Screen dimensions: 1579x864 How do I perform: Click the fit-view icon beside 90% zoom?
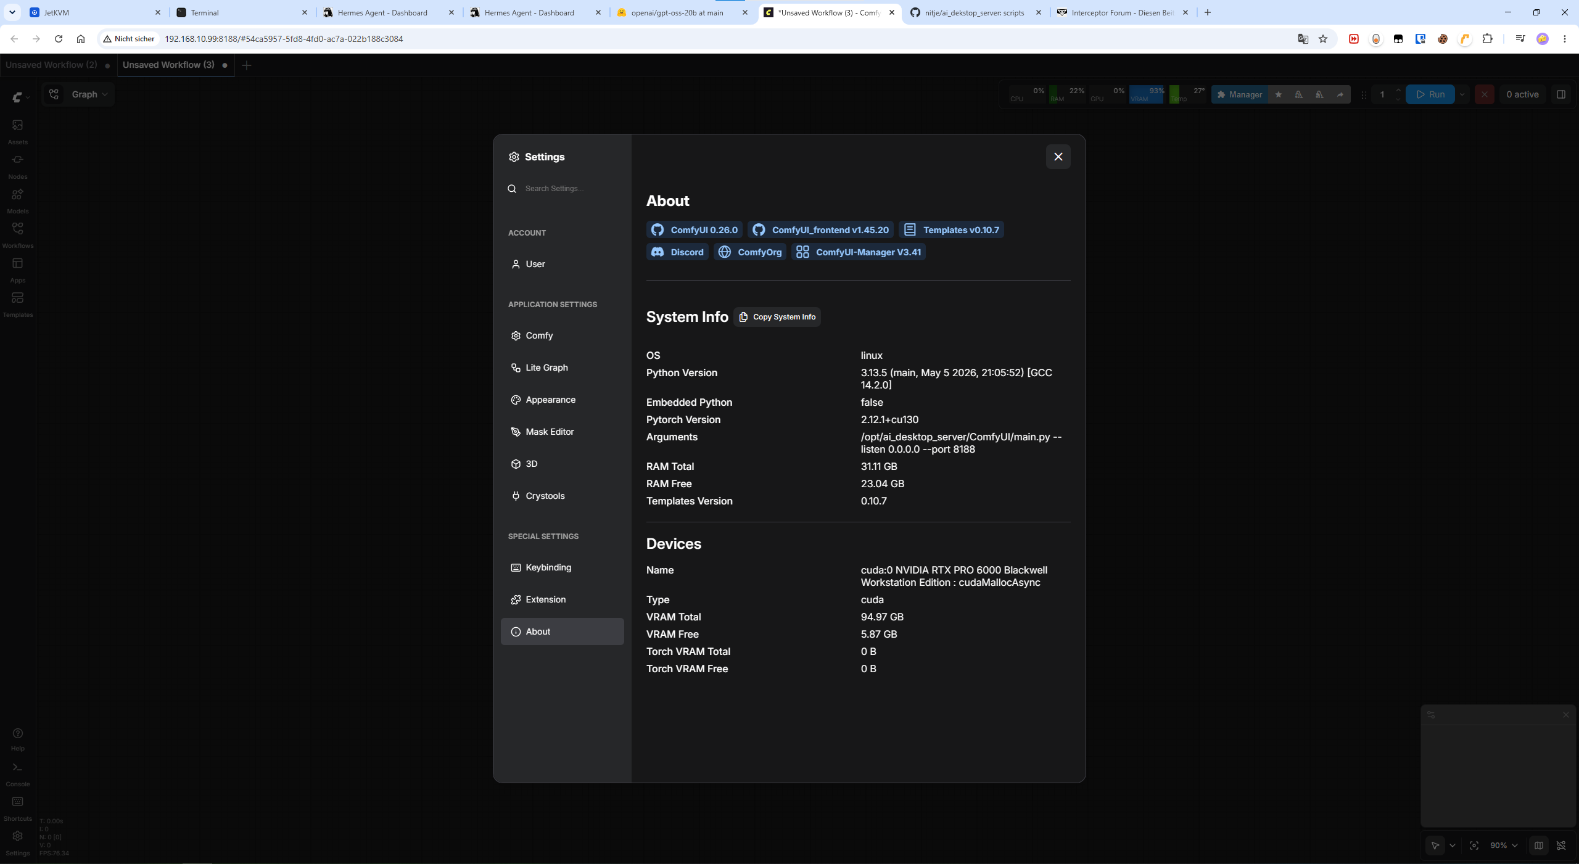point(1474,845)
